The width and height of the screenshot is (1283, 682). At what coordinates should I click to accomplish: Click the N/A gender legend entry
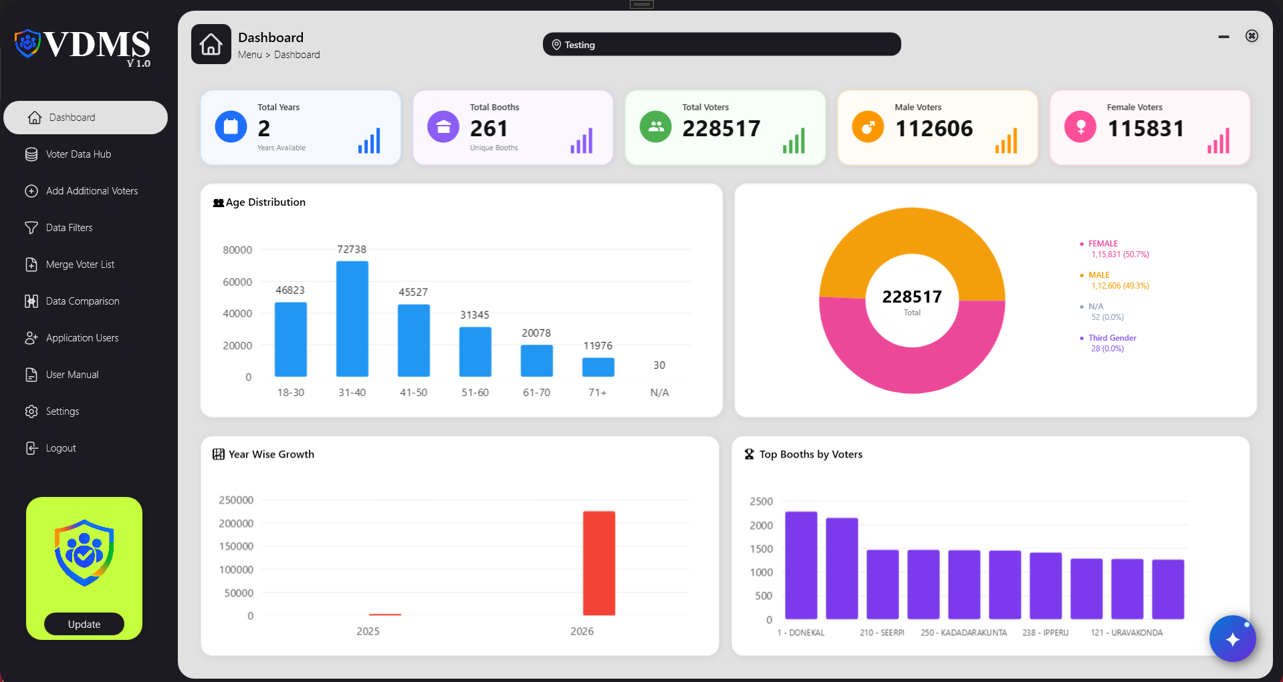point(1102,312)
